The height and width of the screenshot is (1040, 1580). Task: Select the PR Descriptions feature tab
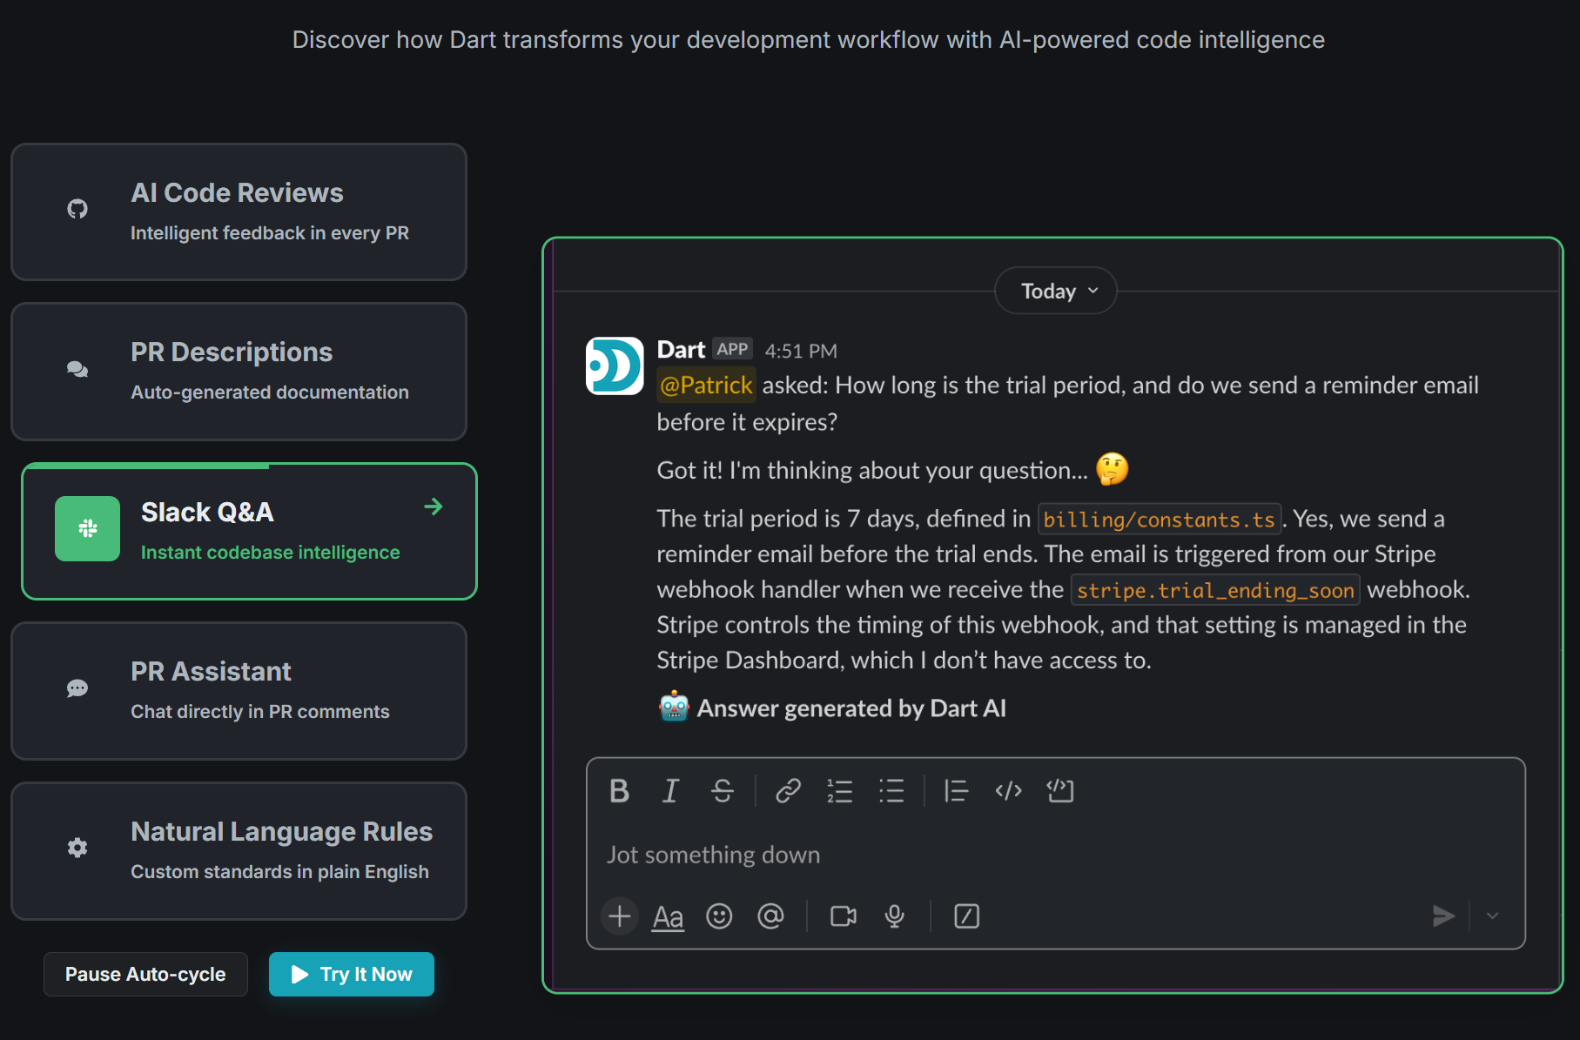239,372
